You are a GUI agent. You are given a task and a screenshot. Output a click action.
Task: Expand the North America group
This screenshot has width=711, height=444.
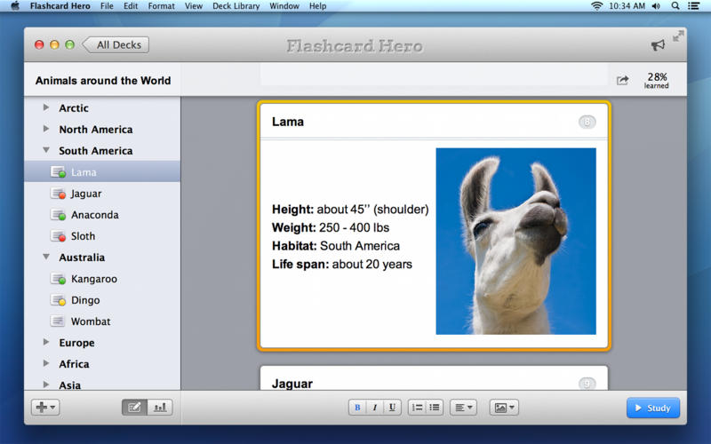coord(46,129)
